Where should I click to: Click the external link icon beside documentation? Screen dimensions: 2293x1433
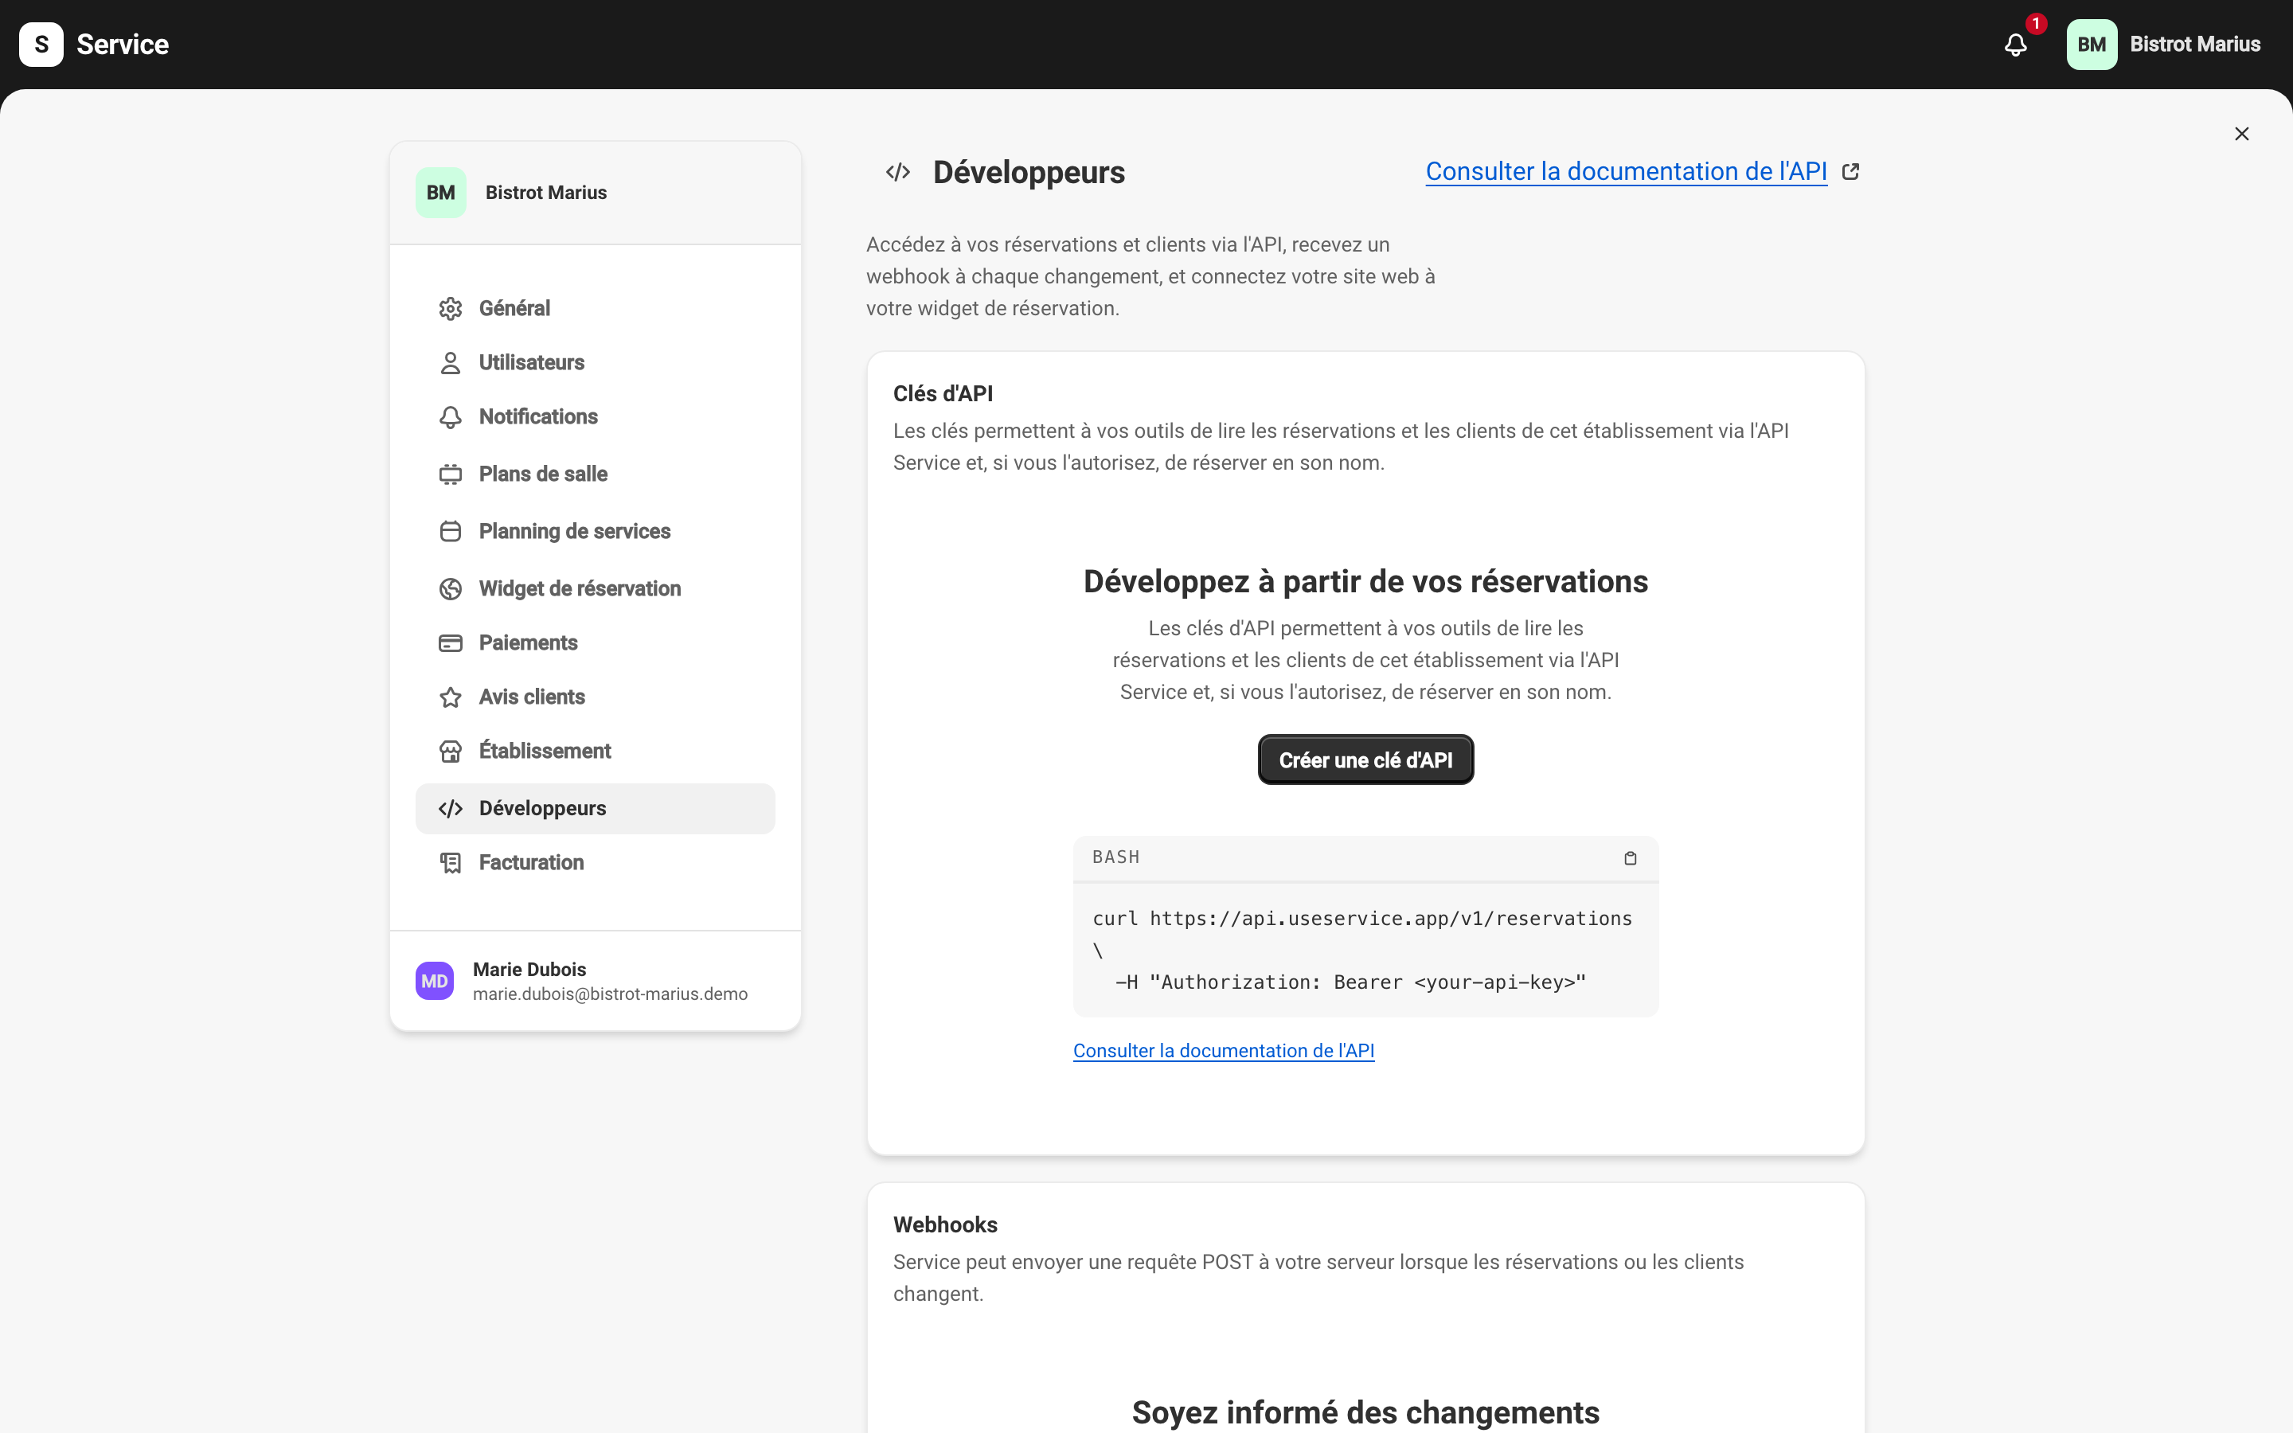tap(1850, 171)
